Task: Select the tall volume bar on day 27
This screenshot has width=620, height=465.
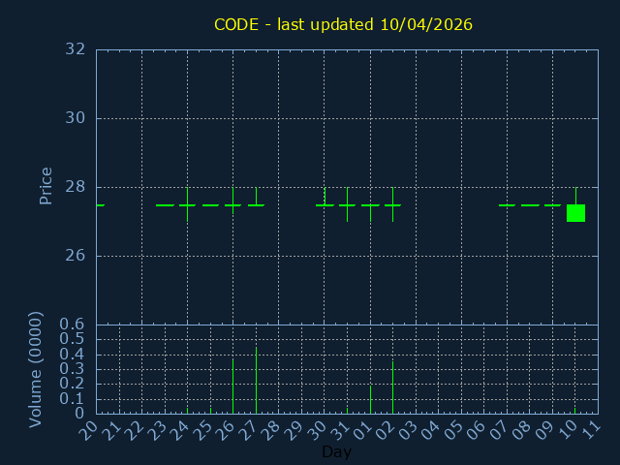Action: point(256,381)
